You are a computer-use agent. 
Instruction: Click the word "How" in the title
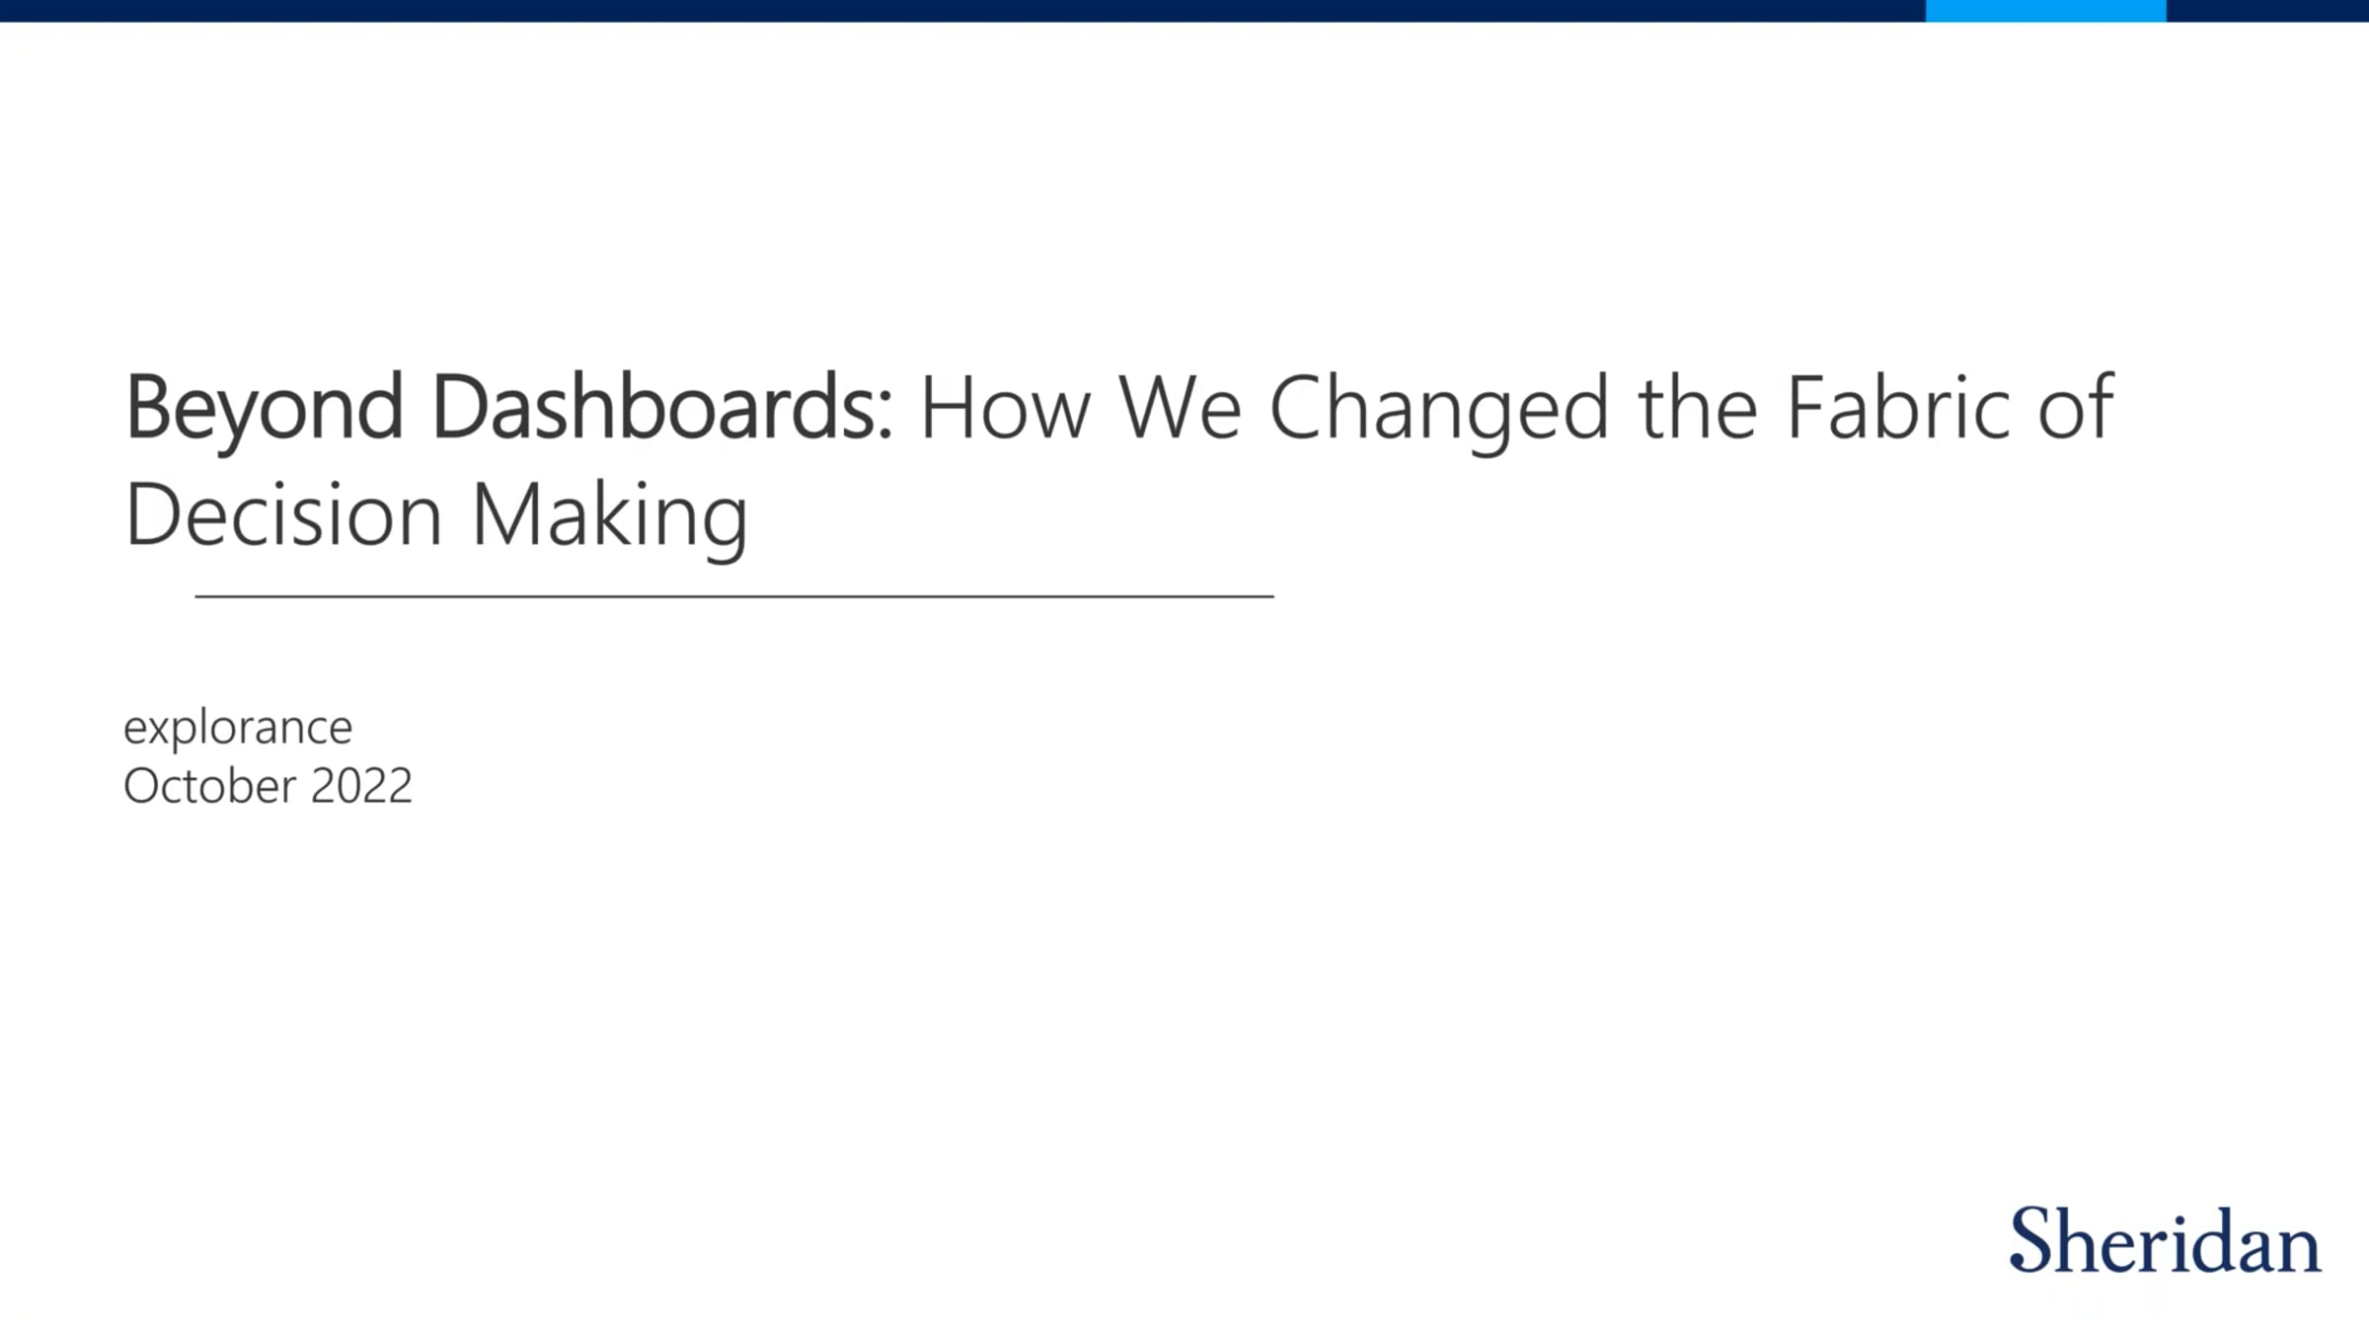[1005, 409]
